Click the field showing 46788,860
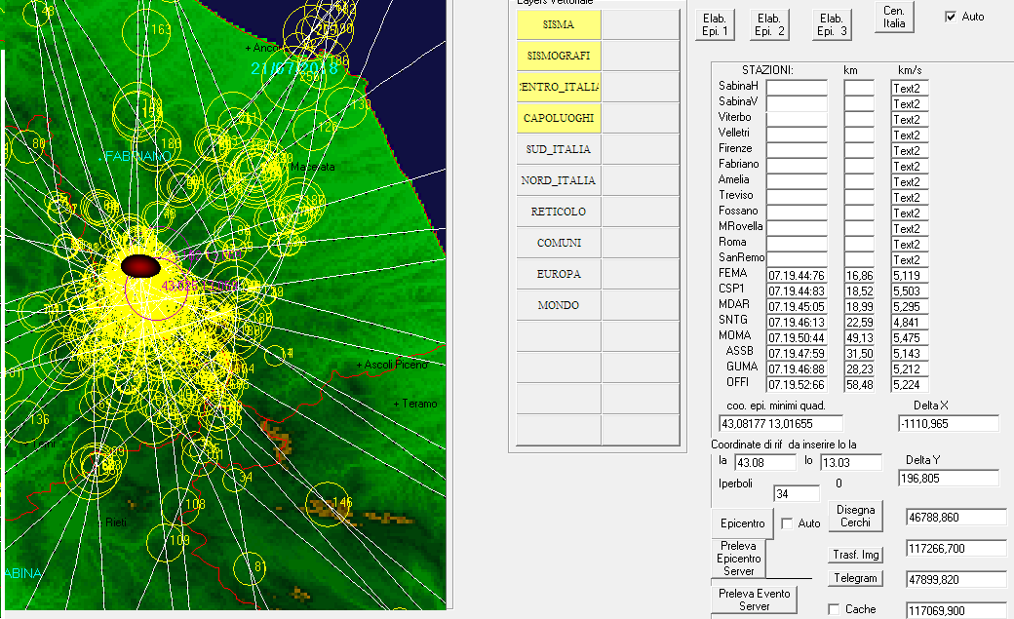 click(956, 517)
